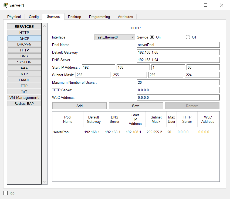Click the services list scroll-up arrow
The height and width of the screenshot is (199, 230).
45,26
